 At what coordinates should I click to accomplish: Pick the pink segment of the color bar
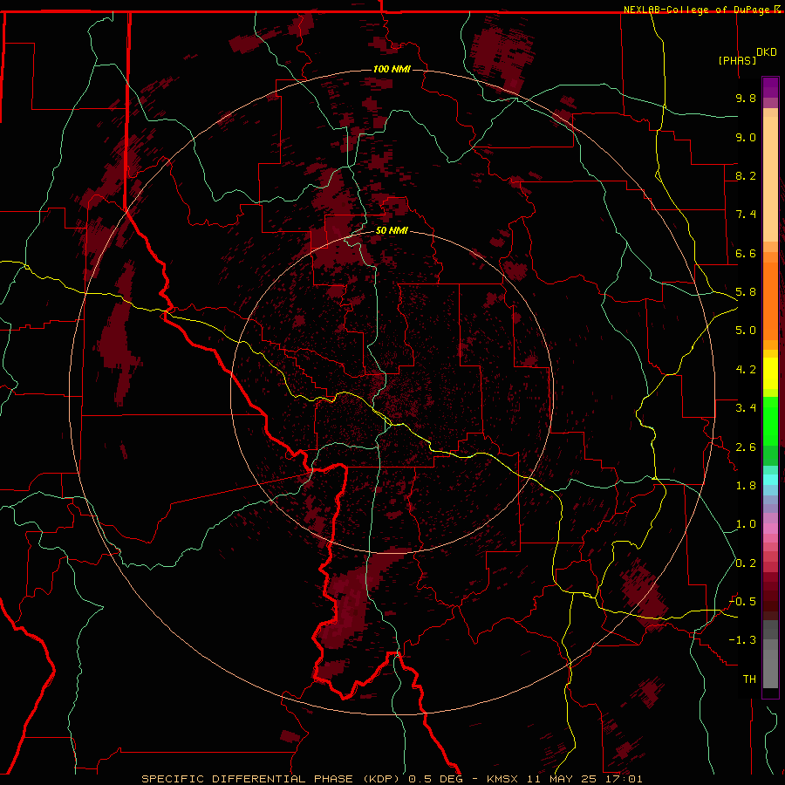click(x=770, y=529)
